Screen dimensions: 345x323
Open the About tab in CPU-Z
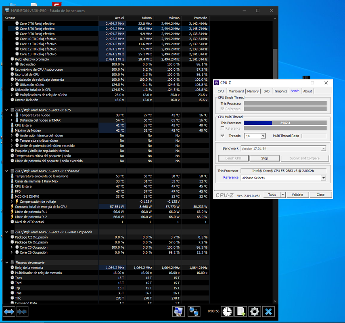coord(307,91)
